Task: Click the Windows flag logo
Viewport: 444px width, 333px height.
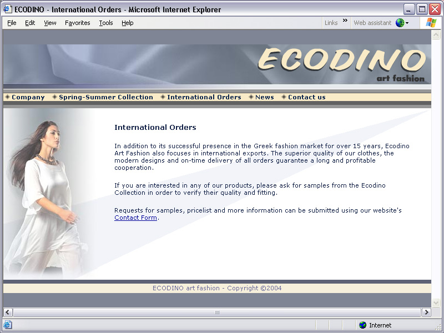Action: [431, 23]
